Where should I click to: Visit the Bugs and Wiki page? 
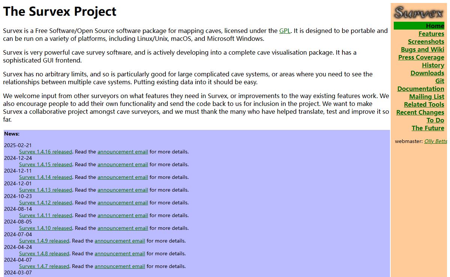[x=422, y=49]
